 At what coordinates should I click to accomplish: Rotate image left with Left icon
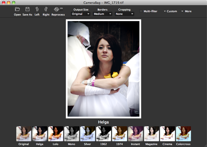click(37, 9)
